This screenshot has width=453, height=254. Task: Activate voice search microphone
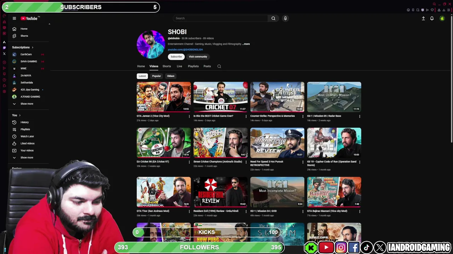(285, 18)
